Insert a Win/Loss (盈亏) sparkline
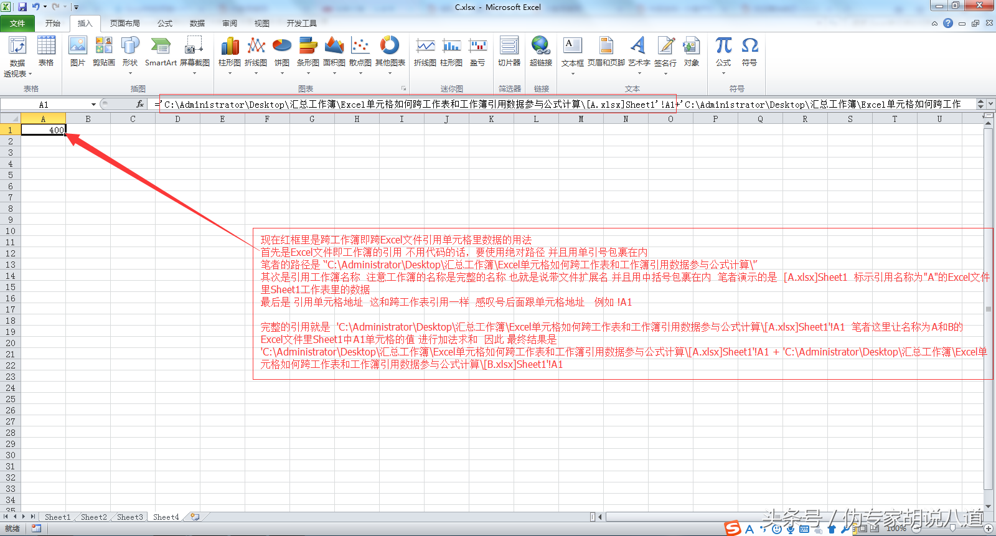 click(477, 52)
